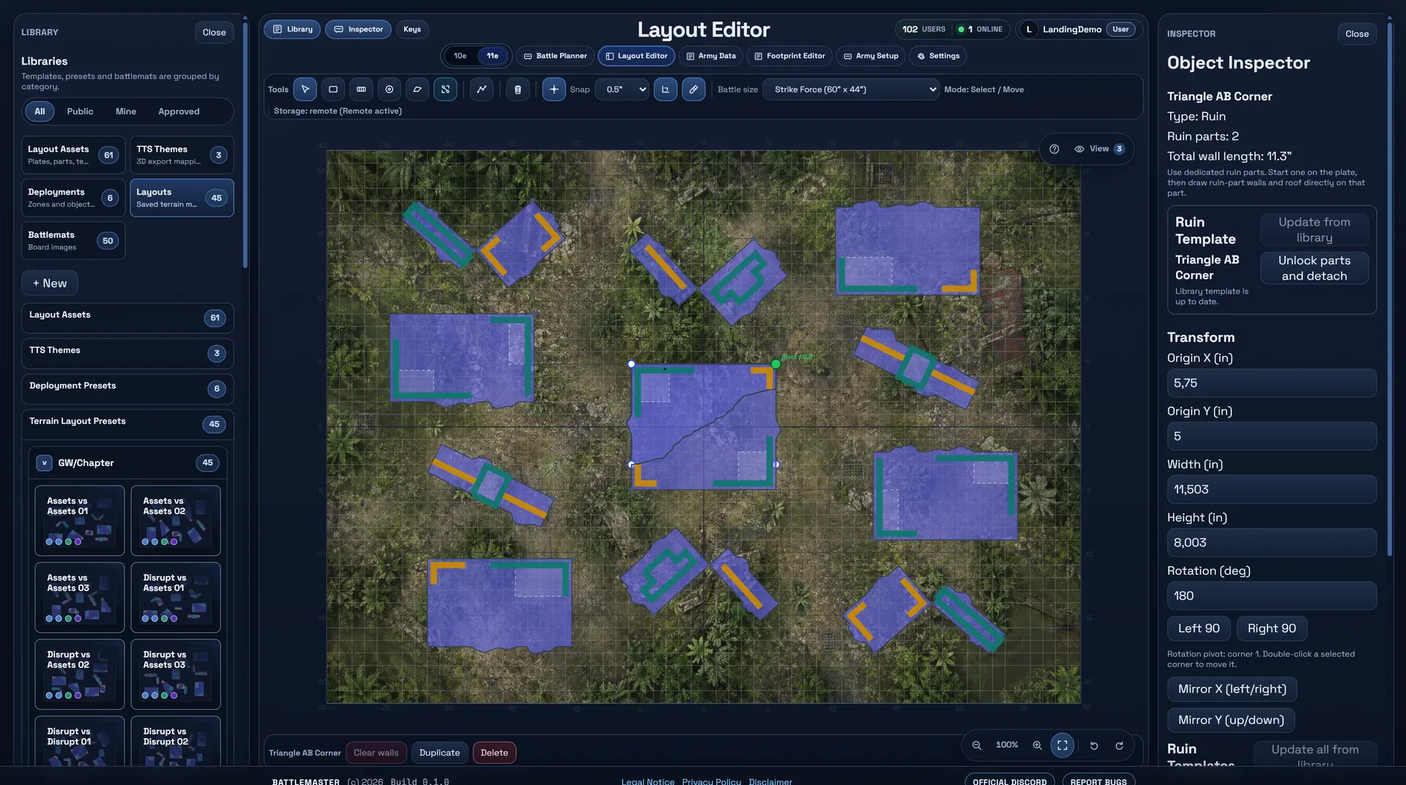Select the Layout Assets category card
The width and height of the screenshot is (1406, 785).
click(73, 155)
